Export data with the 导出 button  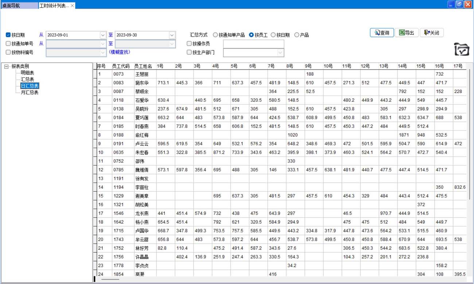click(x=407, y=33)
